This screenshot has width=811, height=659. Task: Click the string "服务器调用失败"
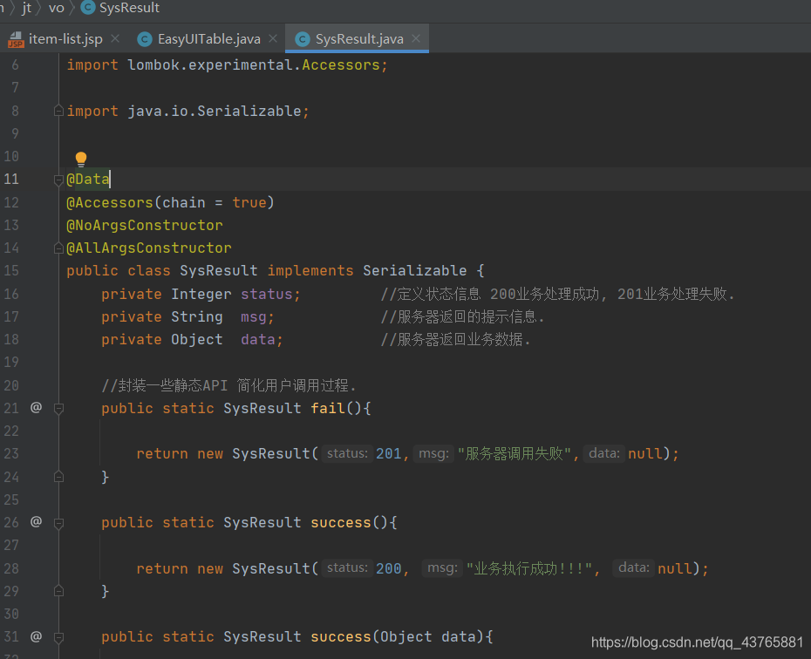(515, 453)
